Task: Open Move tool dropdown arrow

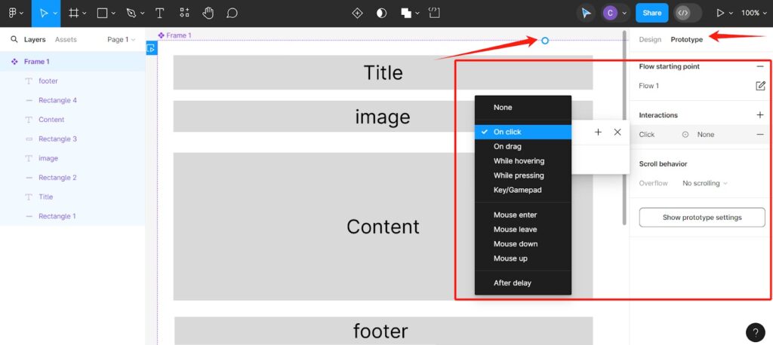Action: [x=54, y=14]
